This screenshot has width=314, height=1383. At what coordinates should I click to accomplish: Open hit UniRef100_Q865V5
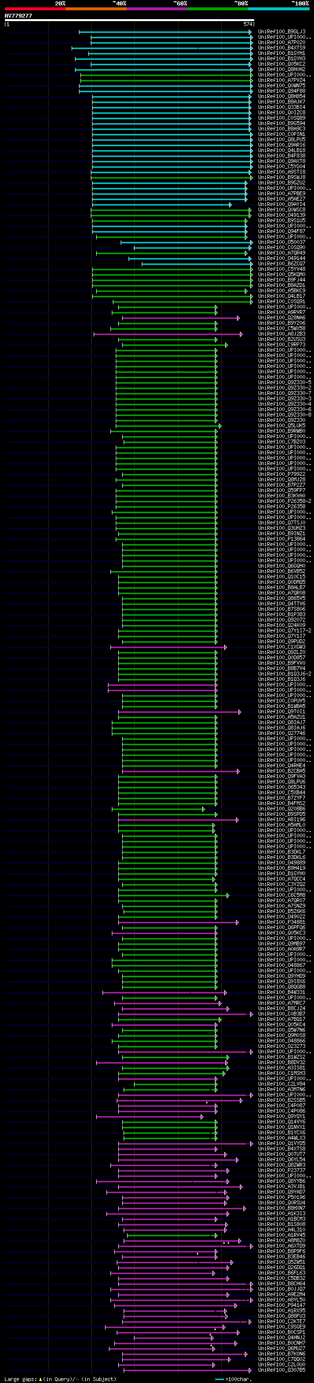pos(282,598)
